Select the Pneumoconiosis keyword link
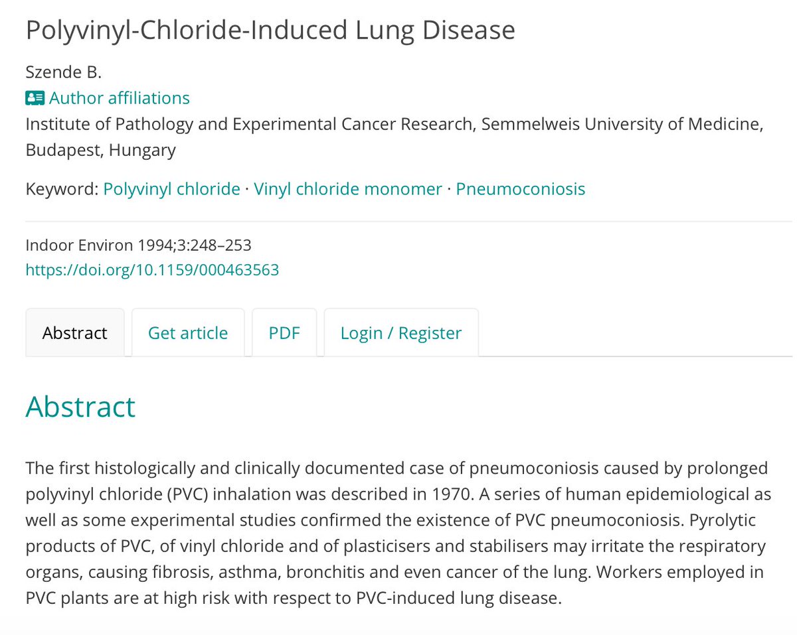The width and height of the screenshot is (797, 635). (x=520, y=189)
